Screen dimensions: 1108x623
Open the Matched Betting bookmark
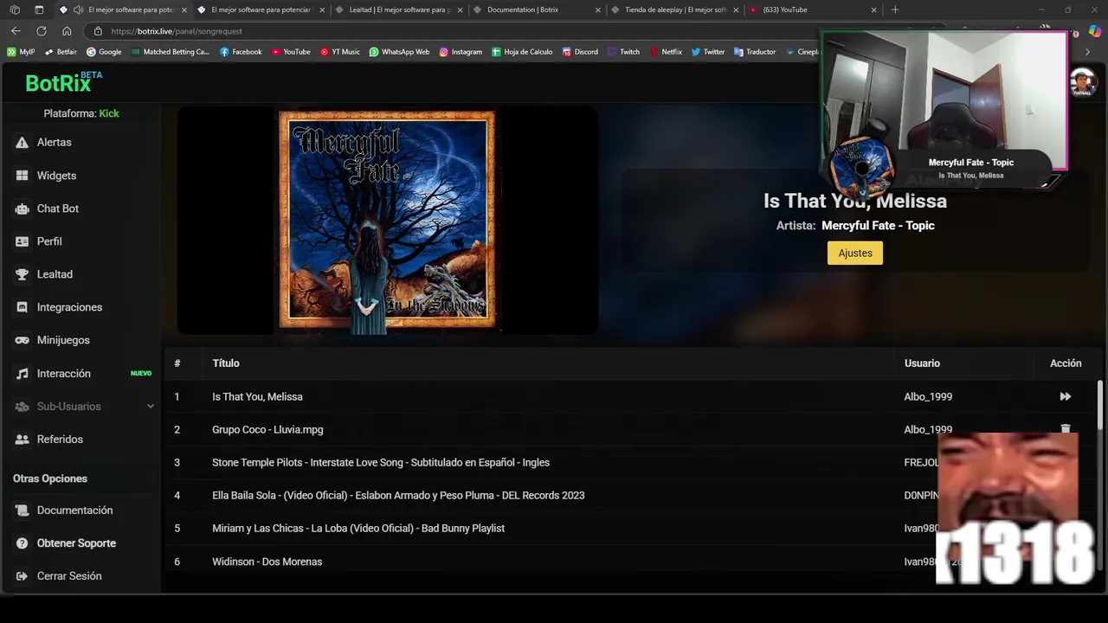171,52
